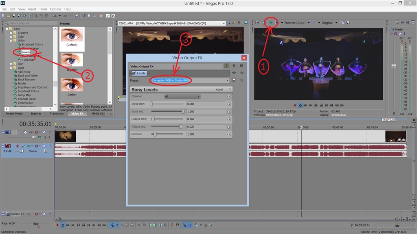Toggle the preview Overlays grid icon

click(314, 23)
